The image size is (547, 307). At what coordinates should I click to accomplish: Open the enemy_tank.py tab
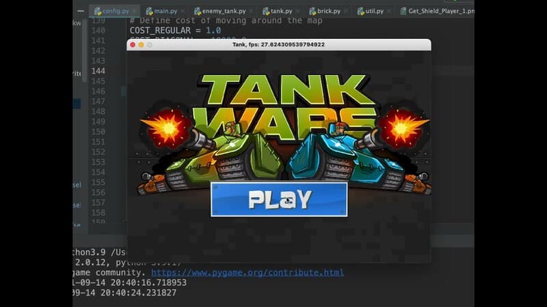click(224, 11)
